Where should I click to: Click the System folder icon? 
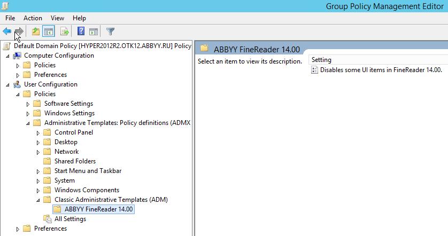47,180
